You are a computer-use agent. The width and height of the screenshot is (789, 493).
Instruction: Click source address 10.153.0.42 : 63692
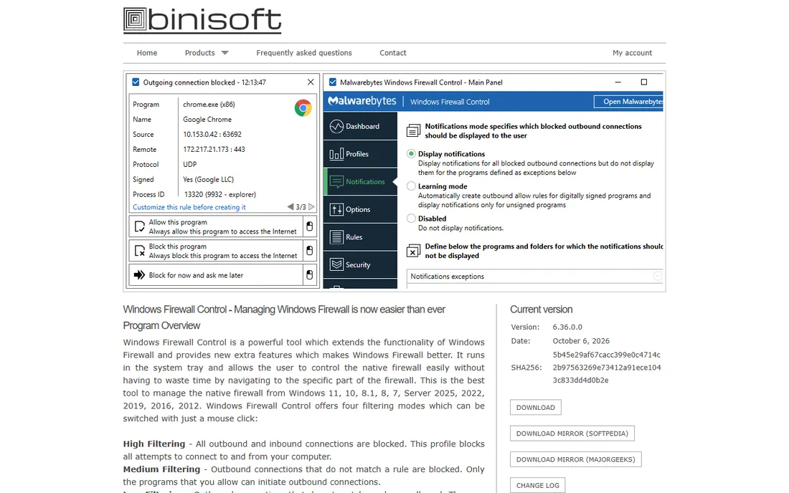point(212,134)
